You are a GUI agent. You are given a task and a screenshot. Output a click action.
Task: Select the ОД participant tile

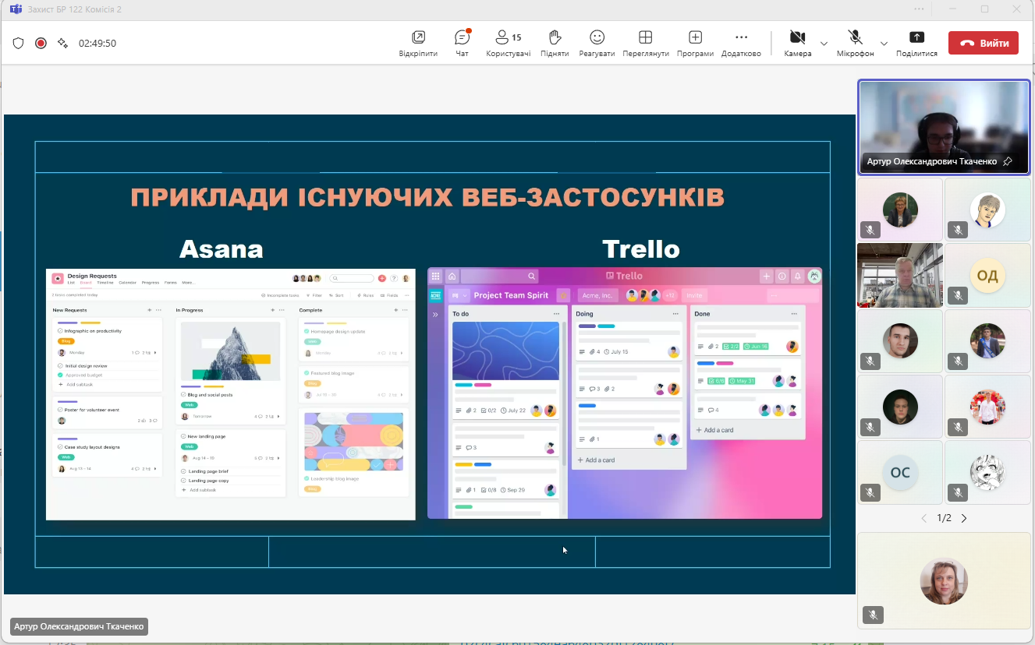click(x=987, y=275)
